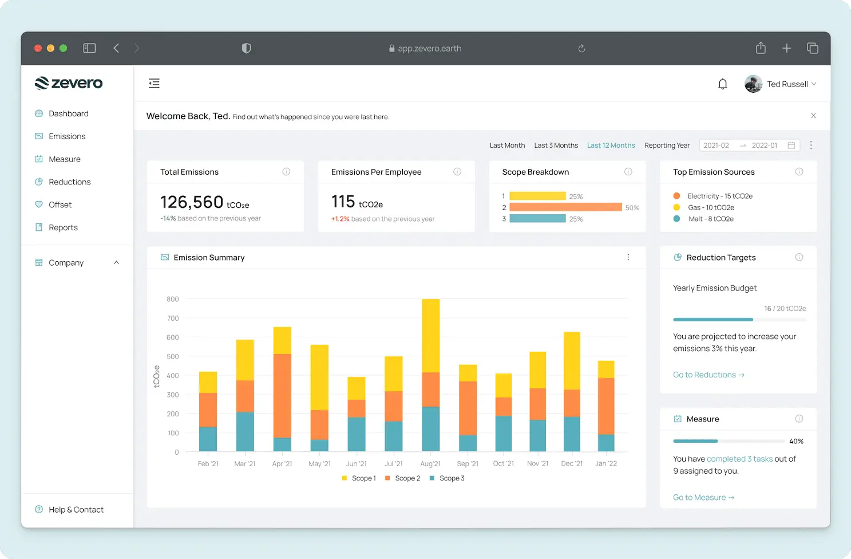Open the date filter more options menu
The image size is (851, 559).
(x=811, y=145)
